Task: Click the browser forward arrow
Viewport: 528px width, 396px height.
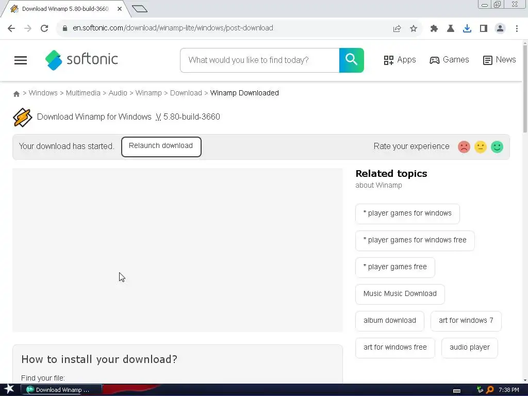Action: click(28, 28)
